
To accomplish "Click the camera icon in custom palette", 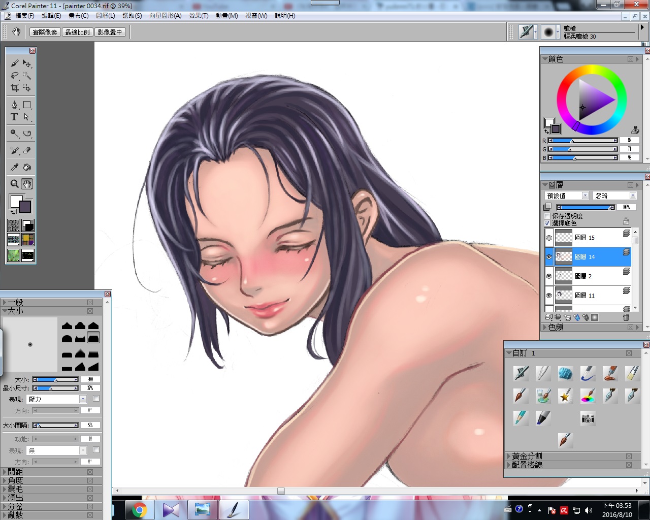I will pos(588,418).
